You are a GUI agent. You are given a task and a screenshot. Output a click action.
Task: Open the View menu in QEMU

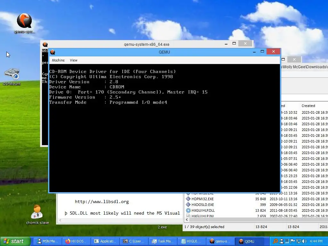[x=74, y=60]
